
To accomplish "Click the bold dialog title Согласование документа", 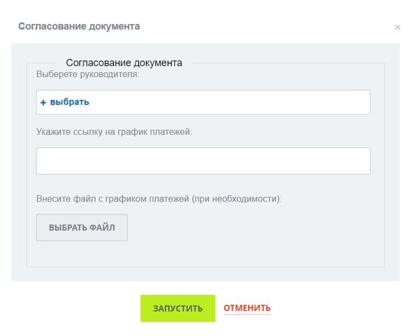I will point(79,26).
